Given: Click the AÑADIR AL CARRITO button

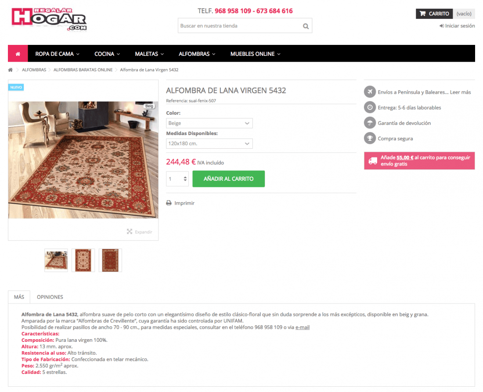Looking at the screenshot, I should [229, 179].
